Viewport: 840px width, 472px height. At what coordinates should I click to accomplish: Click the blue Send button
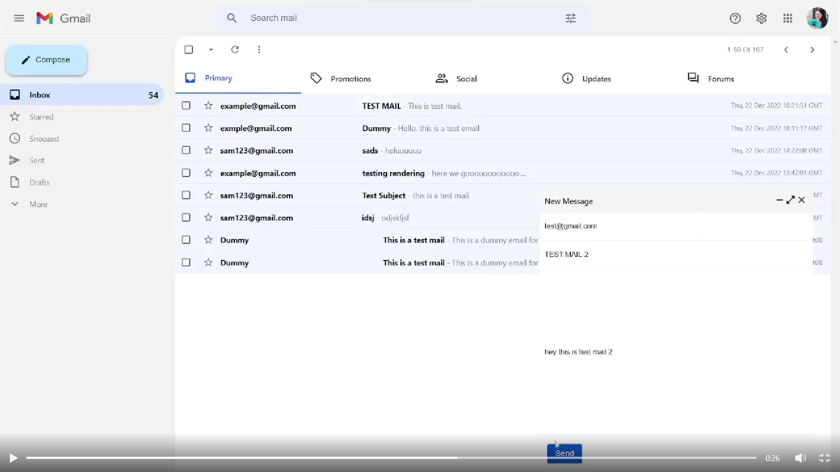564,453
